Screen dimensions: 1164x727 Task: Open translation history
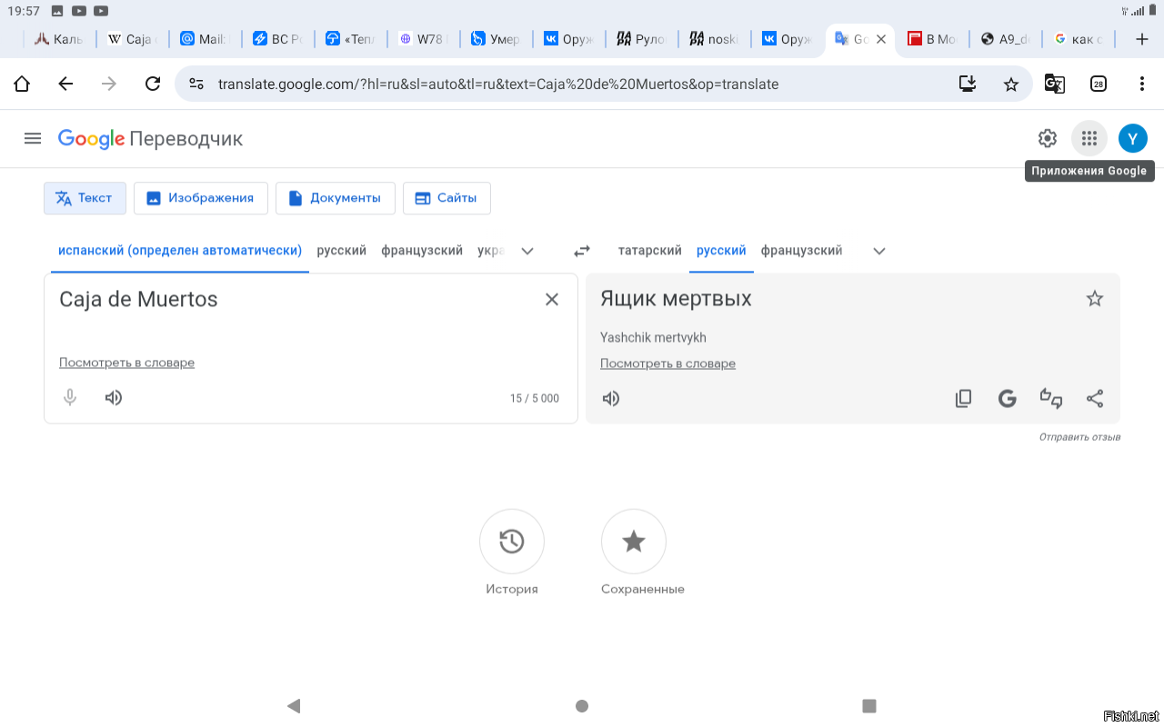coord(511,541)
